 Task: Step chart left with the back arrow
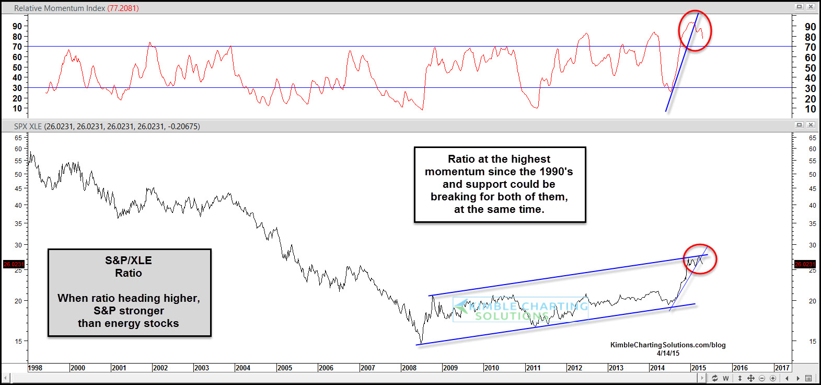(x=787, y=378)
